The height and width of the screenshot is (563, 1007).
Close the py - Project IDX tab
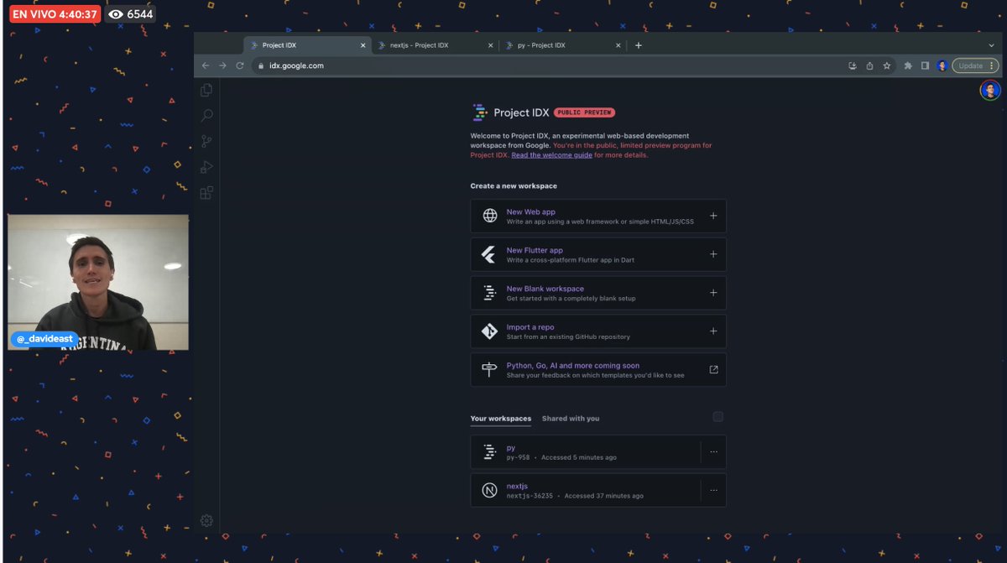pos(618,45)
